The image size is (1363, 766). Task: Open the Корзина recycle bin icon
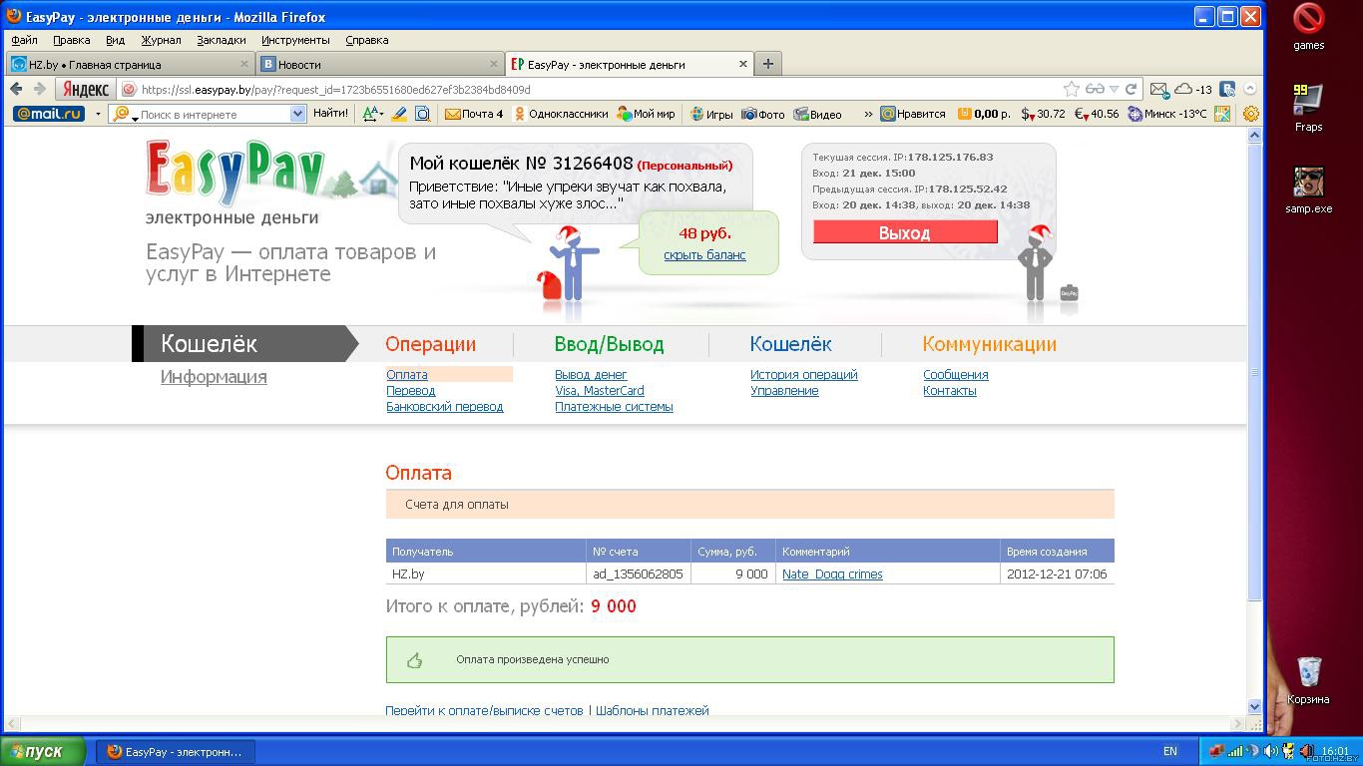(x=1308, y=680)
